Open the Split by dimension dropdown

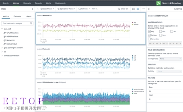169,71
